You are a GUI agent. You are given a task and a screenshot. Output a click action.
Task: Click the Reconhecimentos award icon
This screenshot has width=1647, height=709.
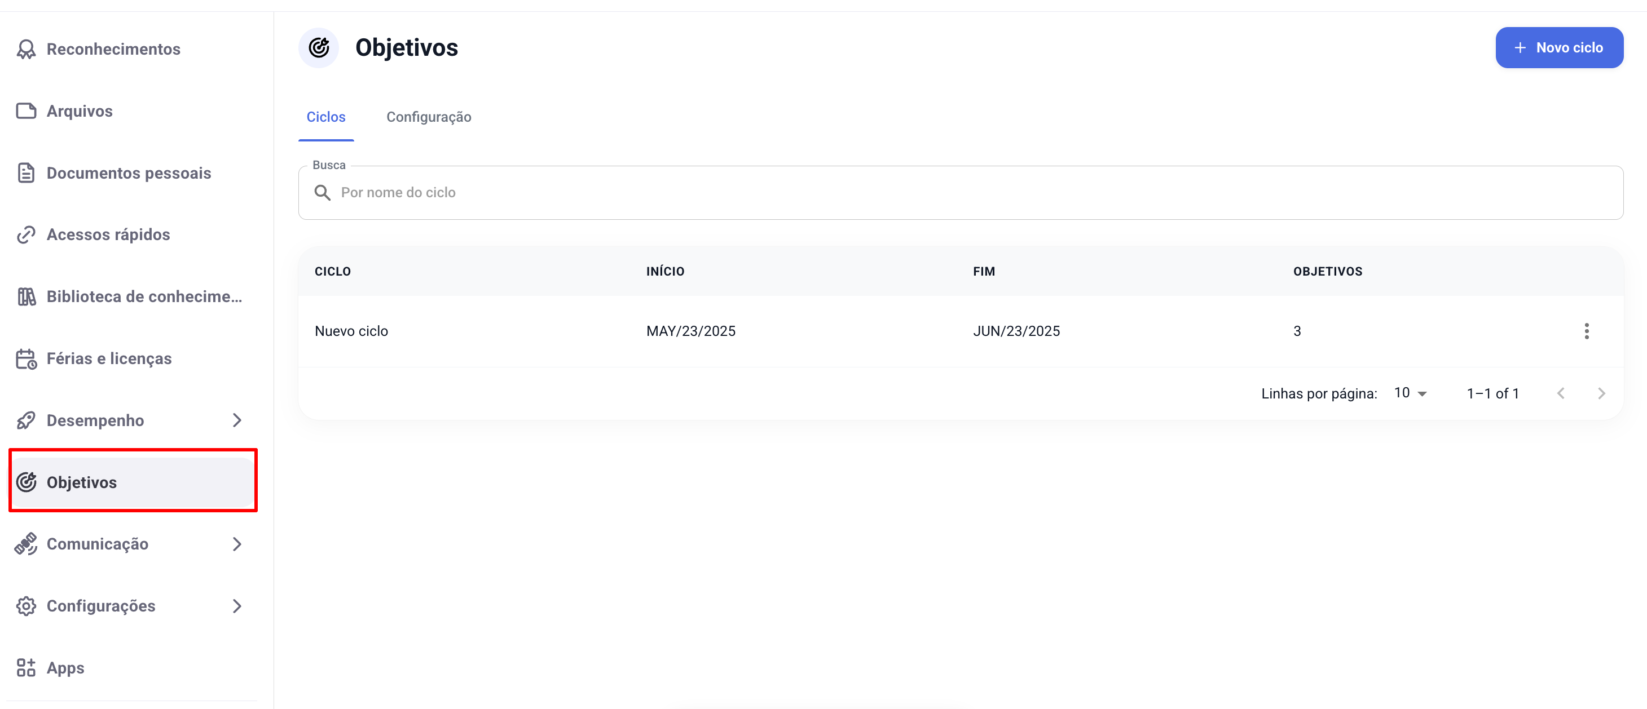pos(26,49)
